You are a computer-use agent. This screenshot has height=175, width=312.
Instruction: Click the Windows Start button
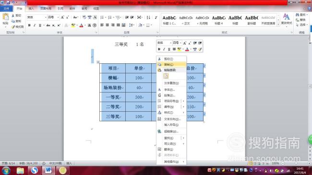pos(6,171)
